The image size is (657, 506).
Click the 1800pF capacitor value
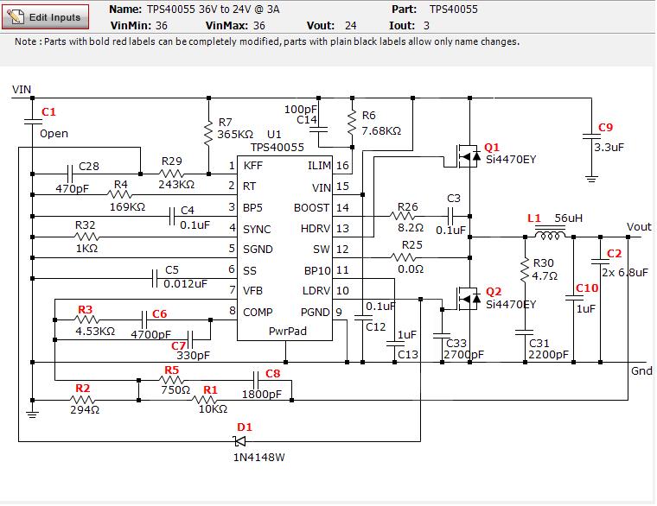[261, 395]
